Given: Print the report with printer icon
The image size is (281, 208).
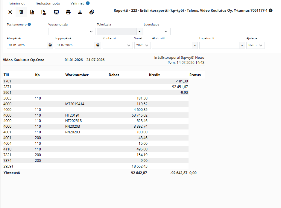Looking at the screenshot, I should tap(68, 12).
